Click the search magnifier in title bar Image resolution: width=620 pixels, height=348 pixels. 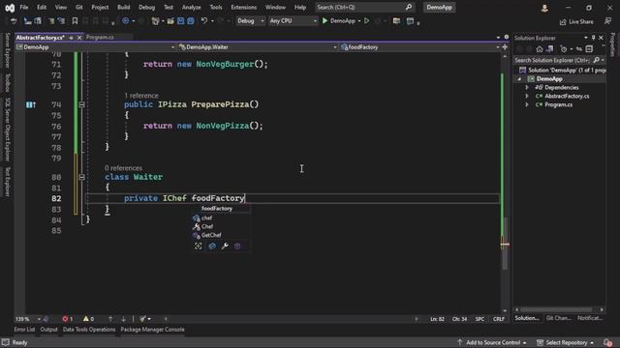pos(409,7)
